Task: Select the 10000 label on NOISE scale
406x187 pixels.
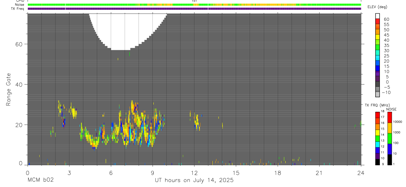Action: point(397,122)
